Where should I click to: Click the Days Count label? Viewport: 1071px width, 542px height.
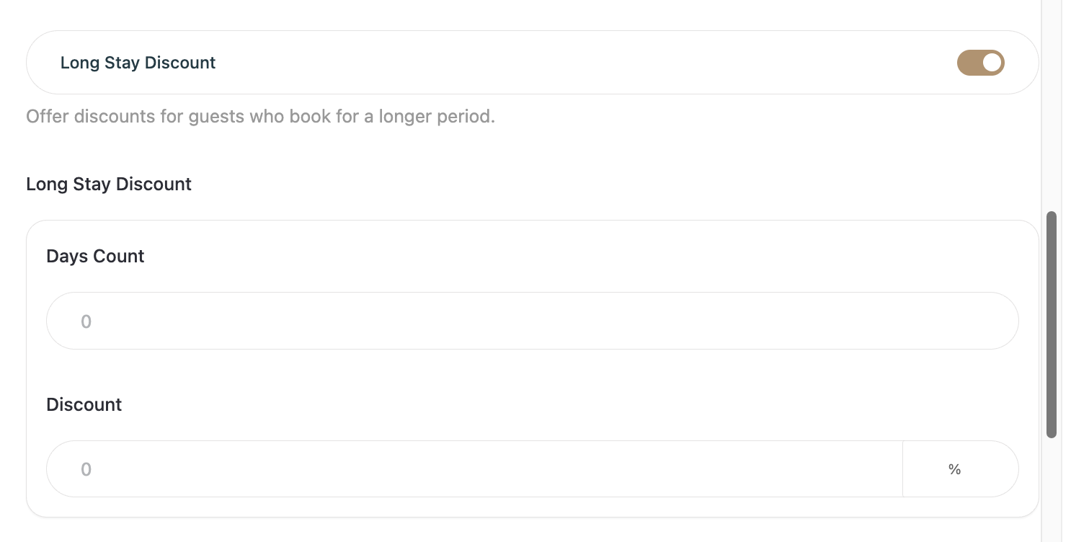point(95,257)
